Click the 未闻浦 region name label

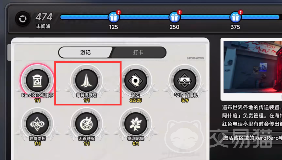43,26
